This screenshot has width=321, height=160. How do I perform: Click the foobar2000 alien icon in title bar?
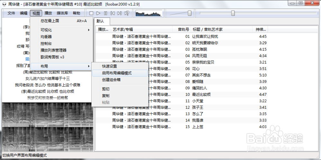click(x=4, y=4)
